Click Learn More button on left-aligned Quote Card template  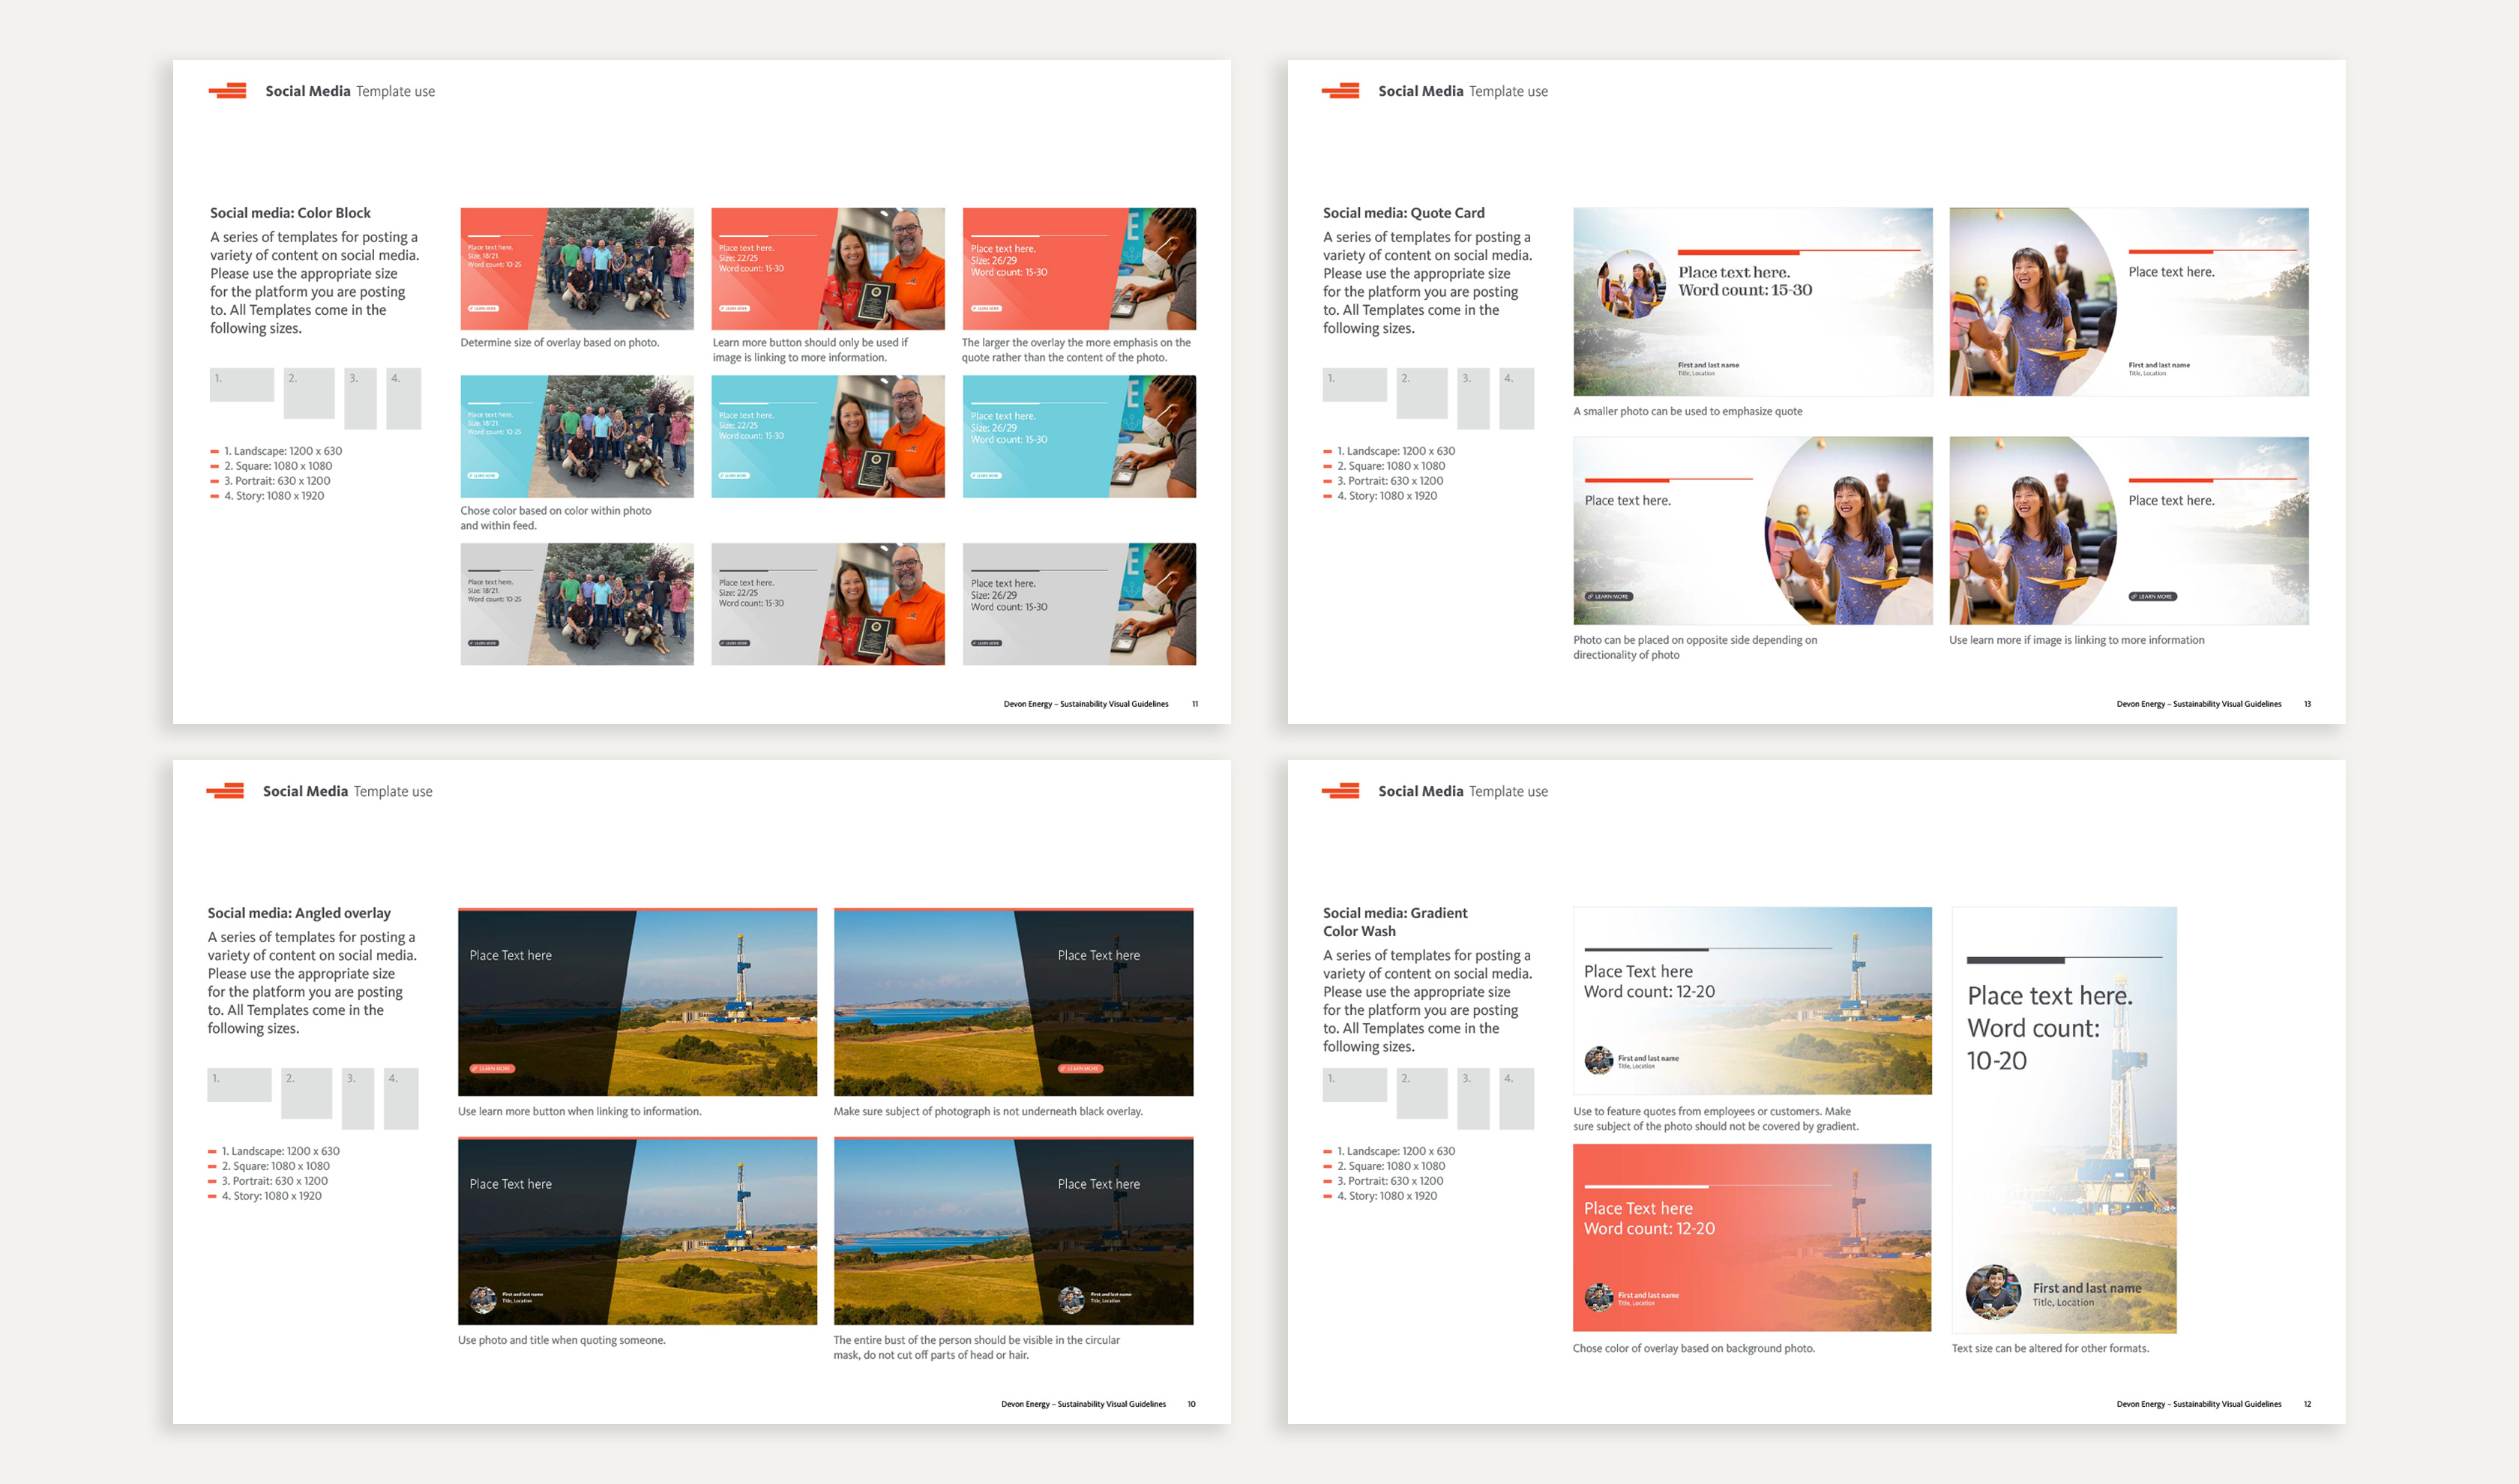coord(1608,596)
